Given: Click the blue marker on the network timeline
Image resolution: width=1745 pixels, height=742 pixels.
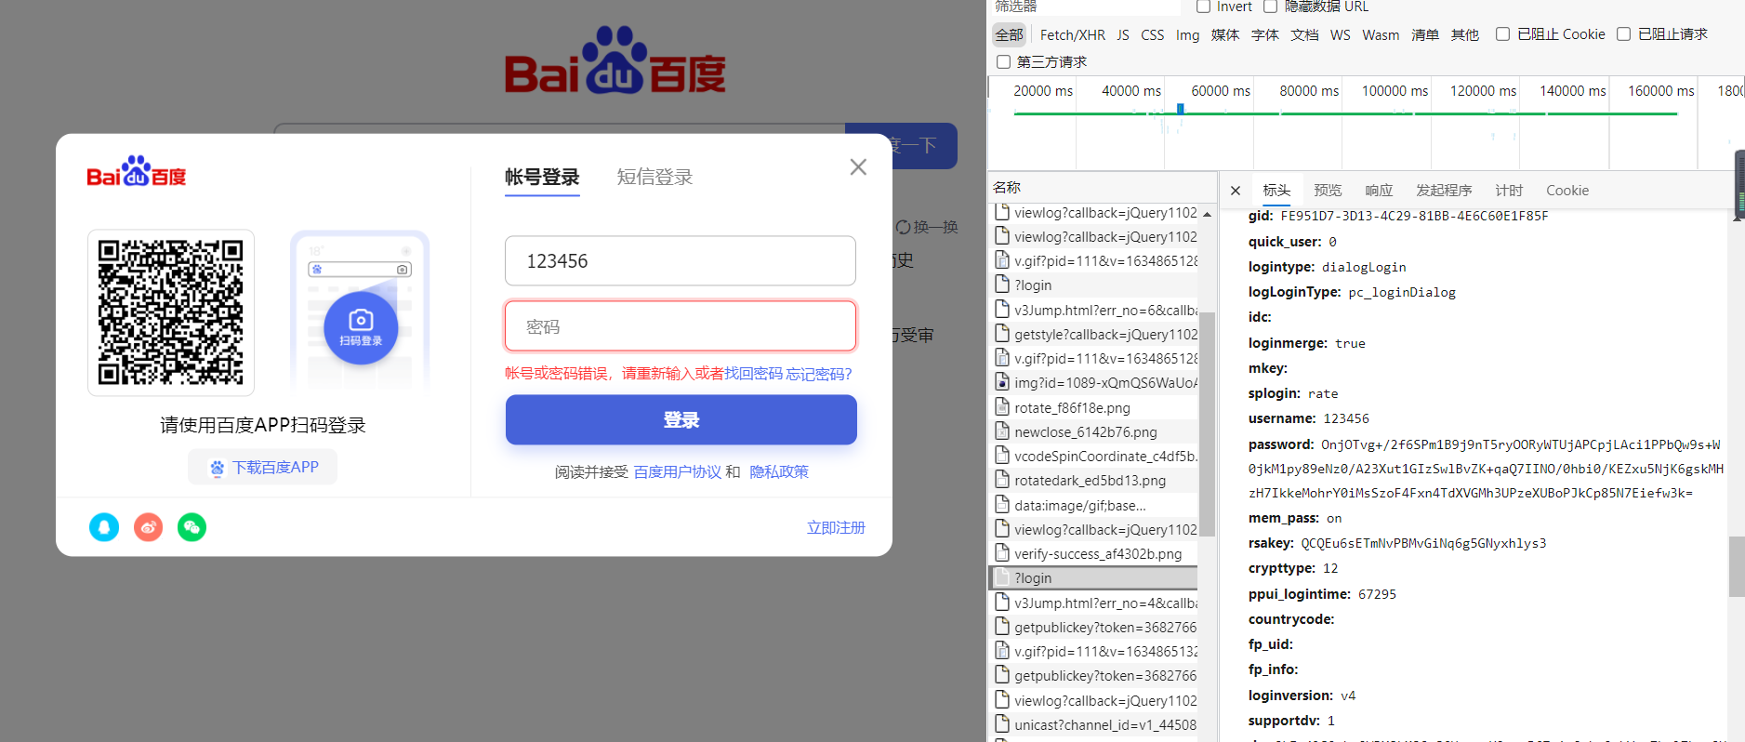Looking at the screenshot, I should point(1180,109).
